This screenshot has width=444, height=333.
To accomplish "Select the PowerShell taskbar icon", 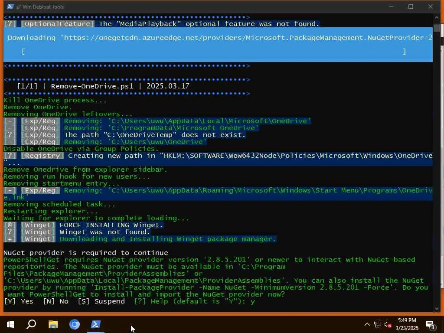I will [x=96, y=324].
